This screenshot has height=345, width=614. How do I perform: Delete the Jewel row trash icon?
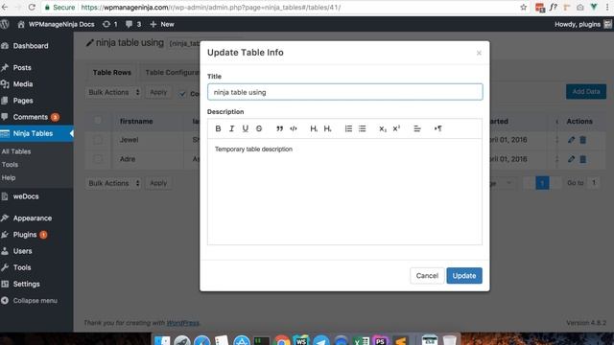[583, 140]
